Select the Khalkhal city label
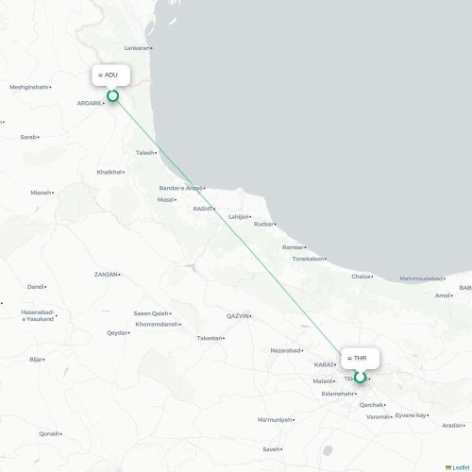Viewport: 472px width, 472px height. click(110, 172)
